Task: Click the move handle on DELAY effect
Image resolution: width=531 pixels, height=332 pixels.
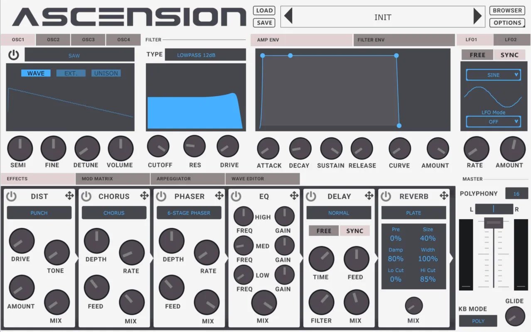Action: pyautogui.click(x=369, y=196)
